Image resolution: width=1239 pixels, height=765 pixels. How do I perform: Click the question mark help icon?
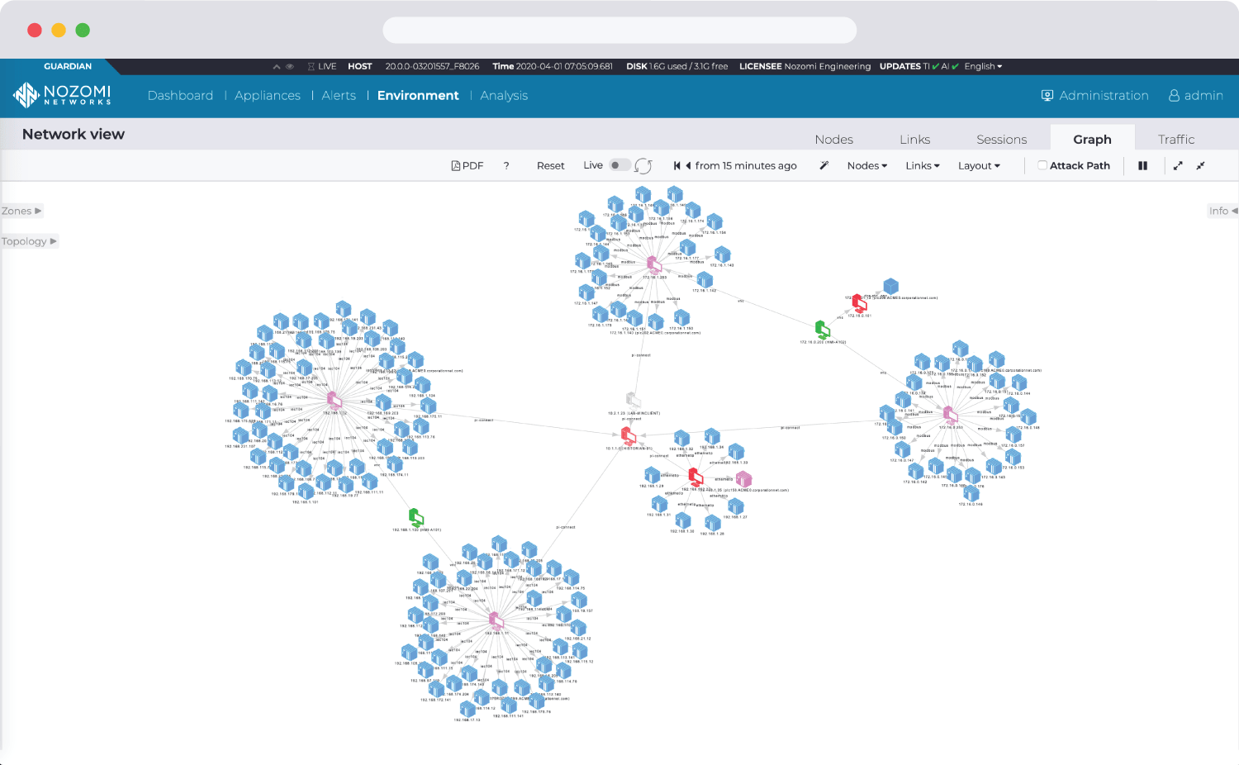(506, 166)
